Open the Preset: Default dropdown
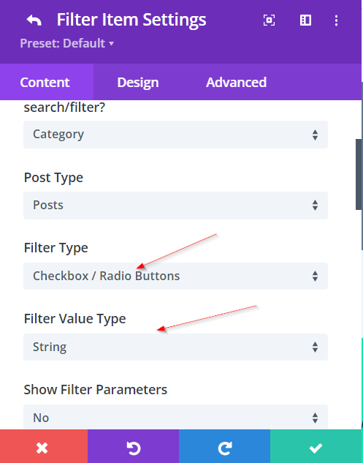Image resolution: width=363 pixels, height=463 pixels. tap(67, 43)
